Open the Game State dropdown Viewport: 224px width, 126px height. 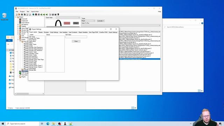tap(68, 17)
